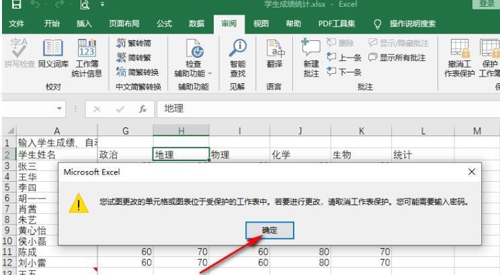Select row 11 header
The image size is (500, 275).
[x=7, y=252]
